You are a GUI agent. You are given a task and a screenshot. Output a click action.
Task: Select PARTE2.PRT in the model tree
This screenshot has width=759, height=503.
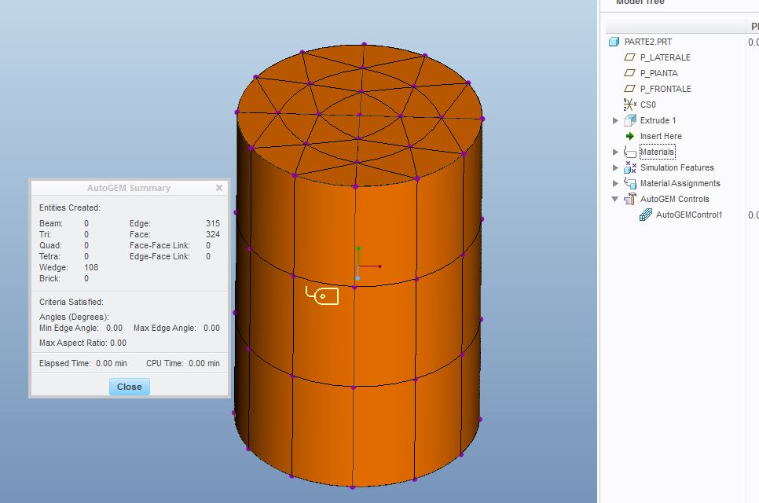pos(647,42)
